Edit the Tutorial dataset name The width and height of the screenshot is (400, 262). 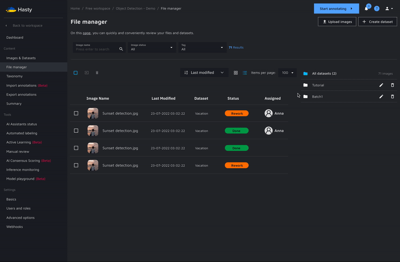click(x=381, y=85)
